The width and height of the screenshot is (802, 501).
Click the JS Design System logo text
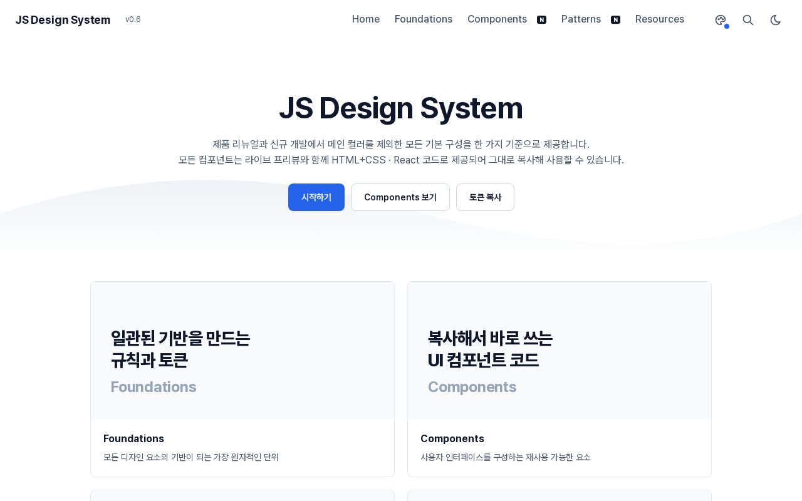(63, 20)
